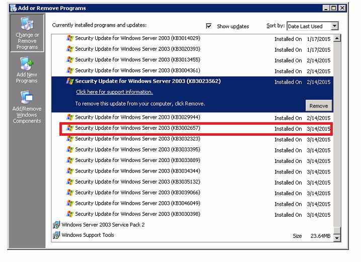Click the icon next to KB3013455 update

tap(70, 60)
